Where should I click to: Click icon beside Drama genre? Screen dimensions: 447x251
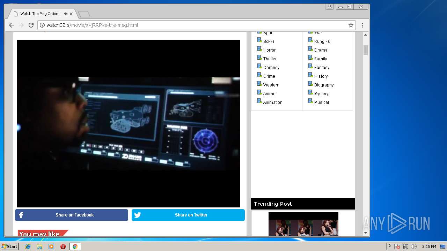click(310, 49)
